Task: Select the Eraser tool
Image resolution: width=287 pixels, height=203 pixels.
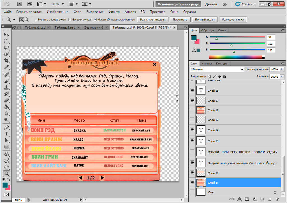Action: [6, 100]
